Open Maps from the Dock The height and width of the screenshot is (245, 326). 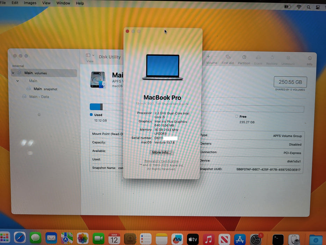[x=67, y=238]
